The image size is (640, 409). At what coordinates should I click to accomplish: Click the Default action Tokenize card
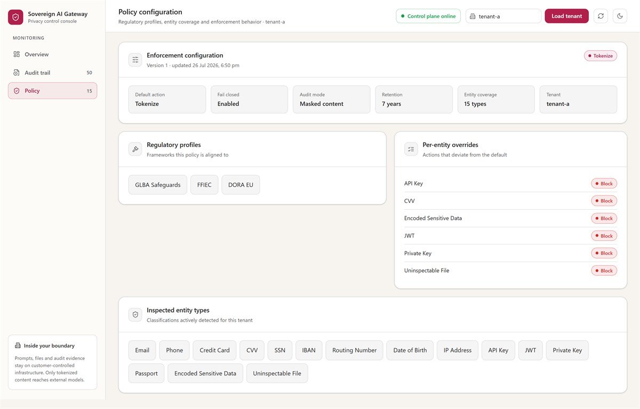(167, 100)
